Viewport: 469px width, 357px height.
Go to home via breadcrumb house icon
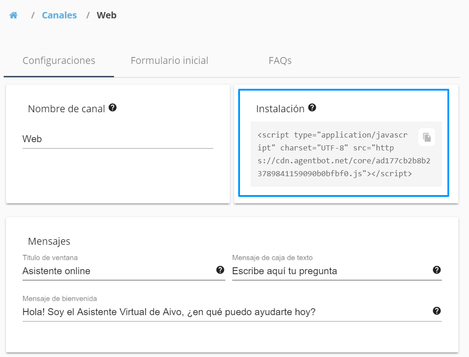tap(13, 15)
